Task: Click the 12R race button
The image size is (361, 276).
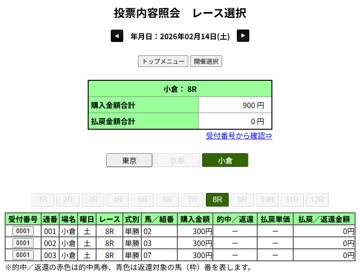Action: (317, 200)
